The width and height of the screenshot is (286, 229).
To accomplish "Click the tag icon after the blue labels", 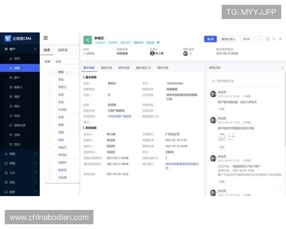I will click(158, 43).
